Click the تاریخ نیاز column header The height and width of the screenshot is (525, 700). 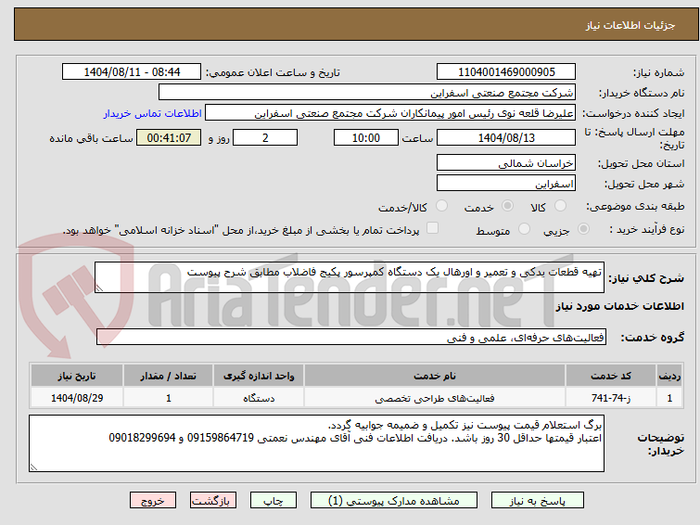click(77, 376)
